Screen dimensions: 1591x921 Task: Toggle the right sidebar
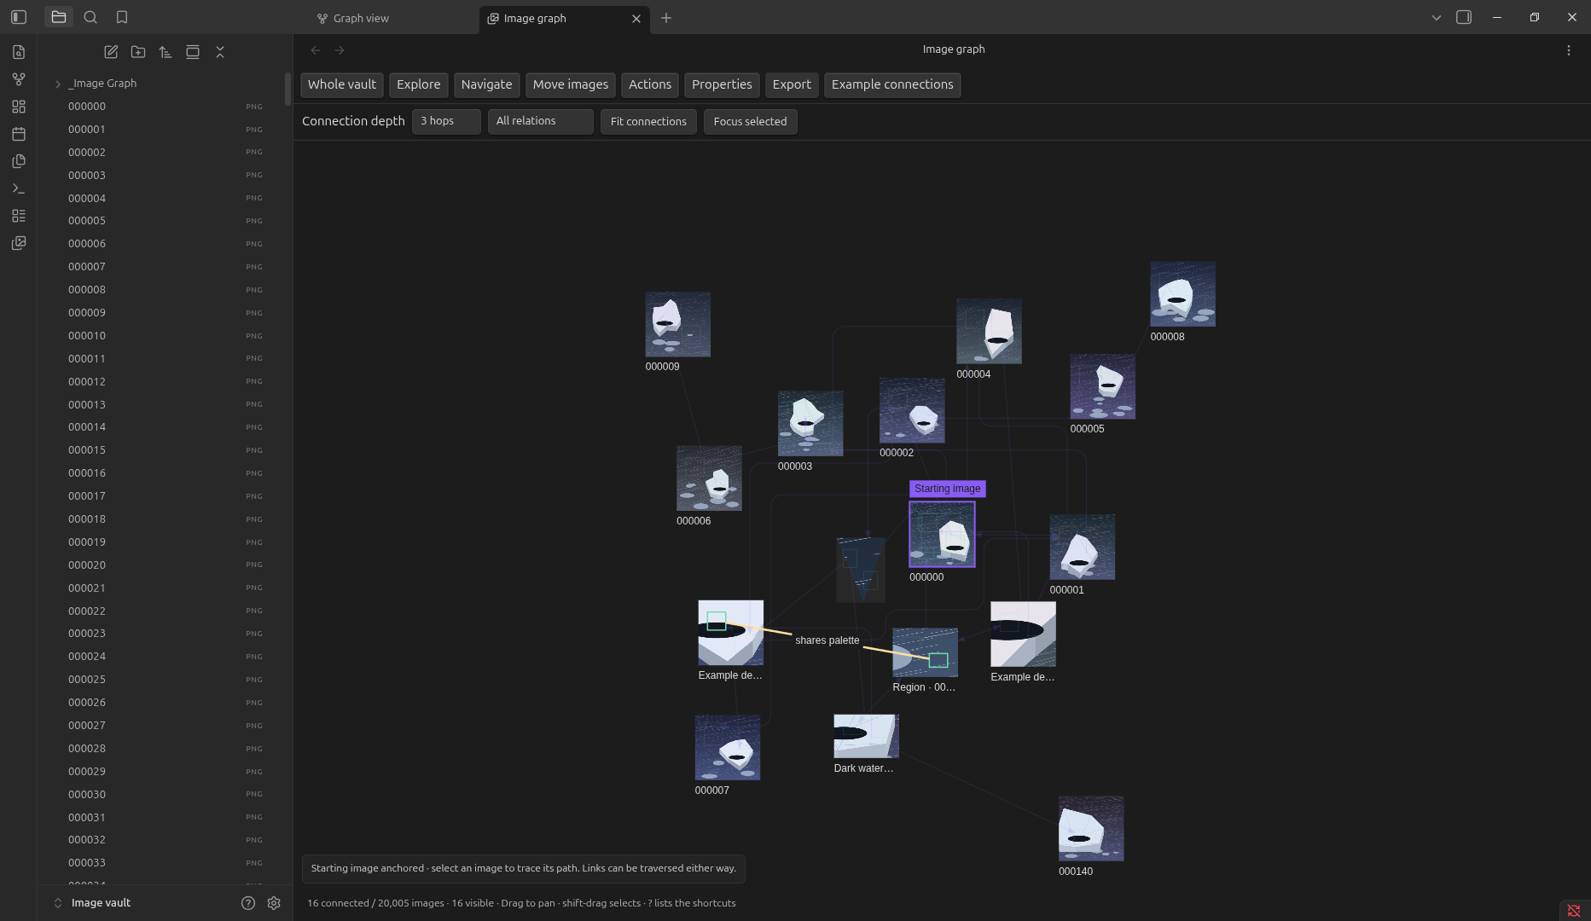click(1464, 17)
